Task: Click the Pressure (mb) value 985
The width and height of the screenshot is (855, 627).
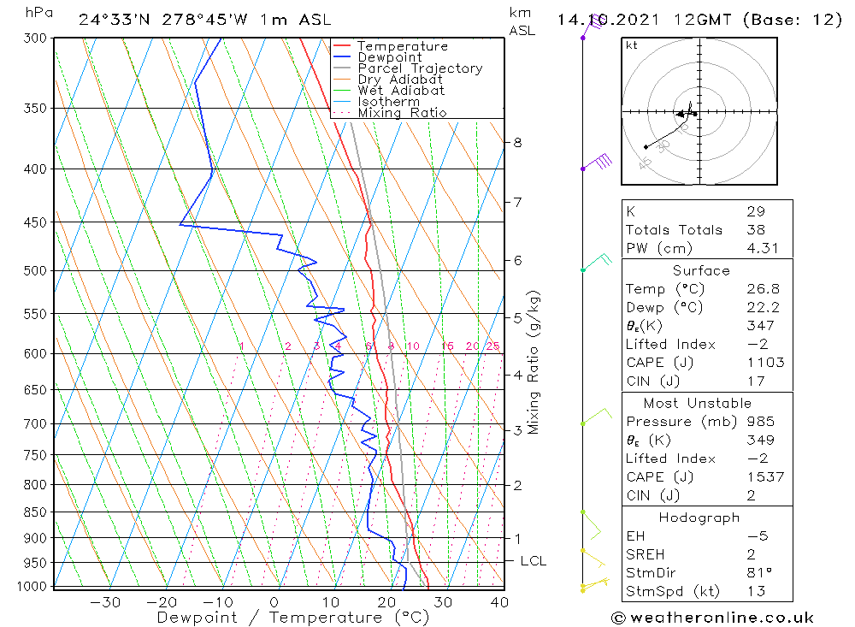Action: (760, 421)
